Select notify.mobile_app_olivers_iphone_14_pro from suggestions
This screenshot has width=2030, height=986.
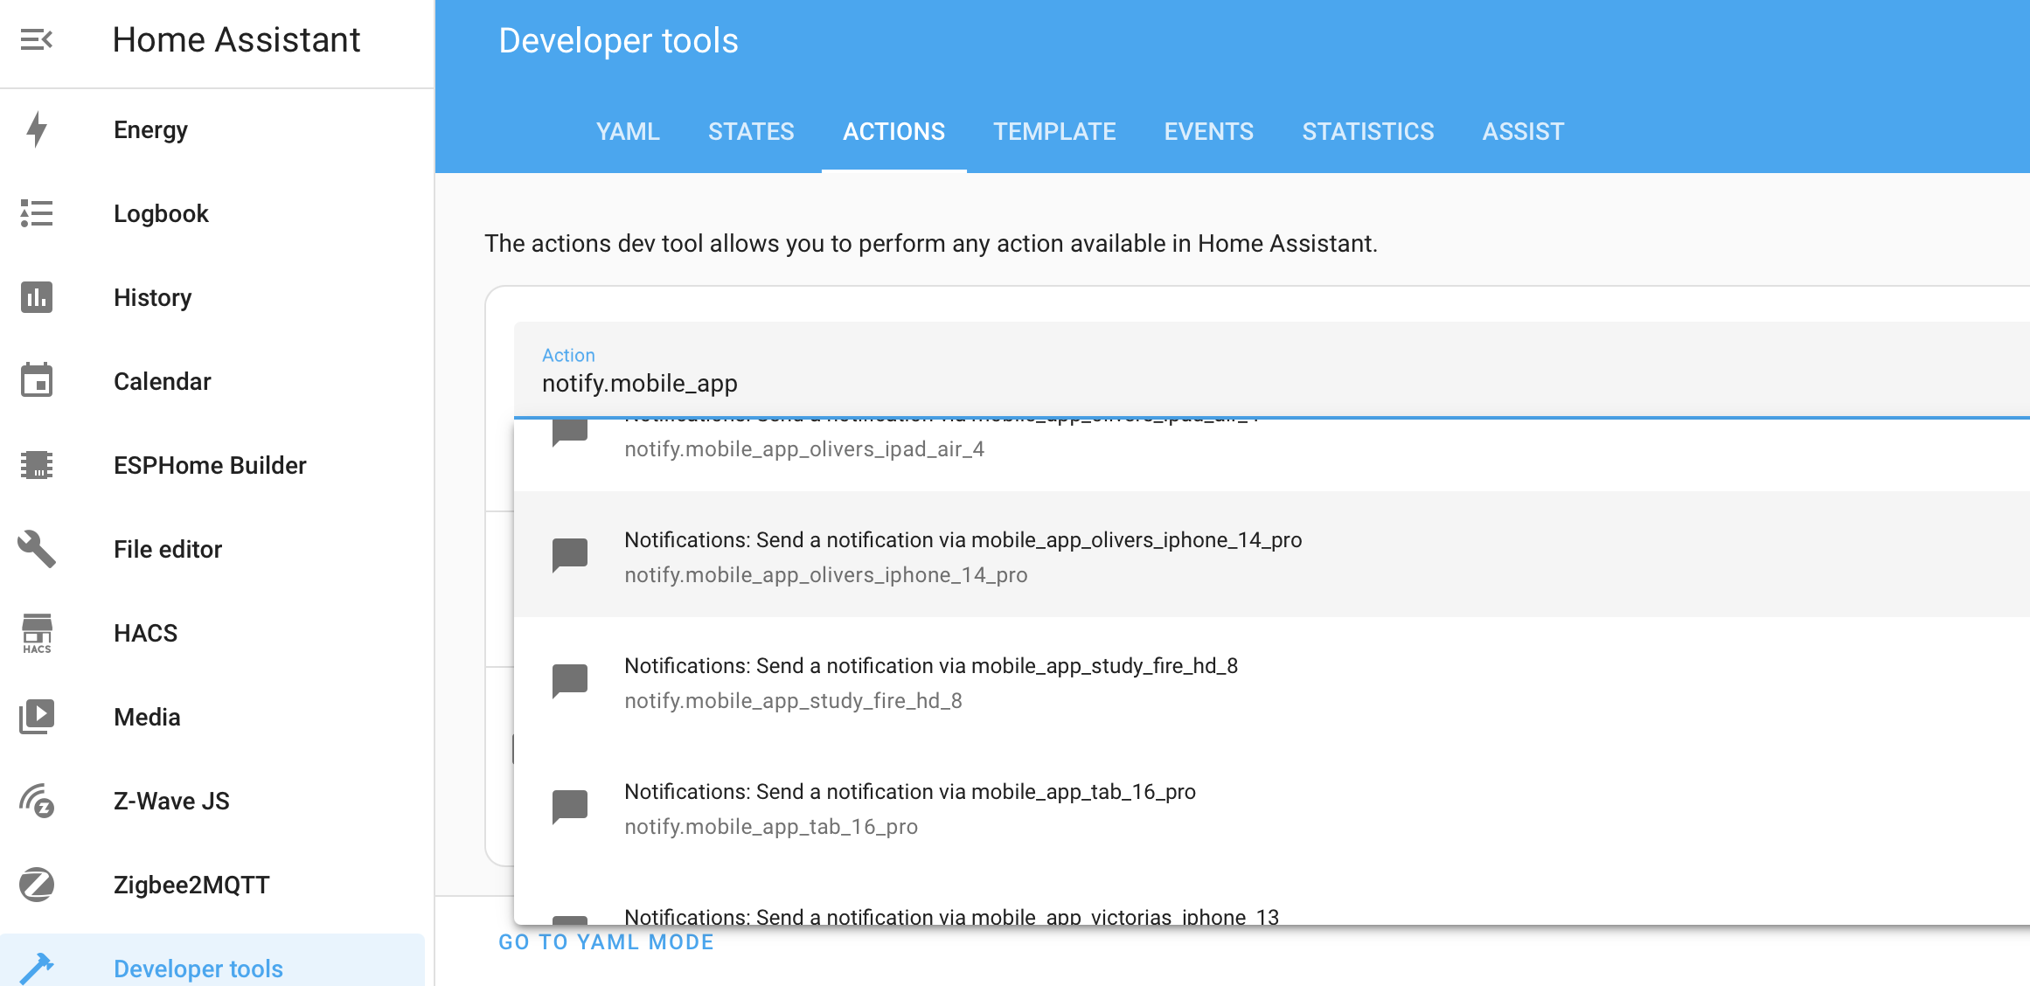[963, 557]
